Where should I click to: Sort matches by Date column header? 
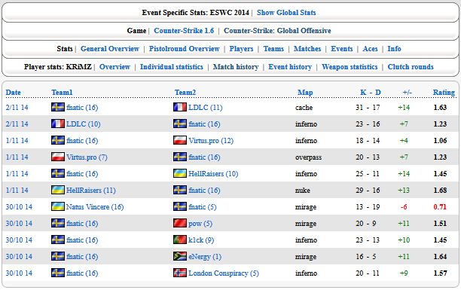pyautogui.click(x=14, y=93)
